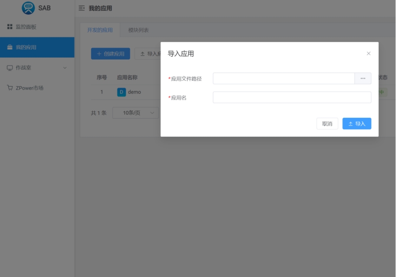Expand the 作战室 submenu chevron
This screenshot has width=396, height=277.
click(x=65, y=68)
